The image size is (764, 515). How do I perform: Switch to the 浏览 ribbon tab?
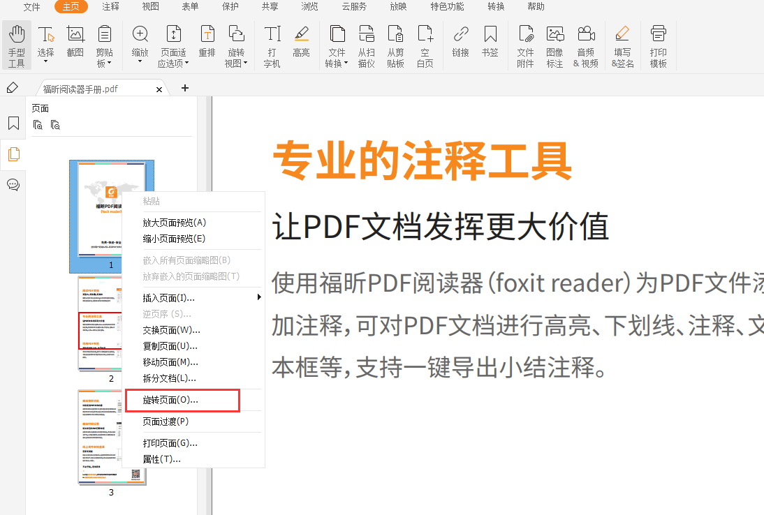click(x=309, y=7)
